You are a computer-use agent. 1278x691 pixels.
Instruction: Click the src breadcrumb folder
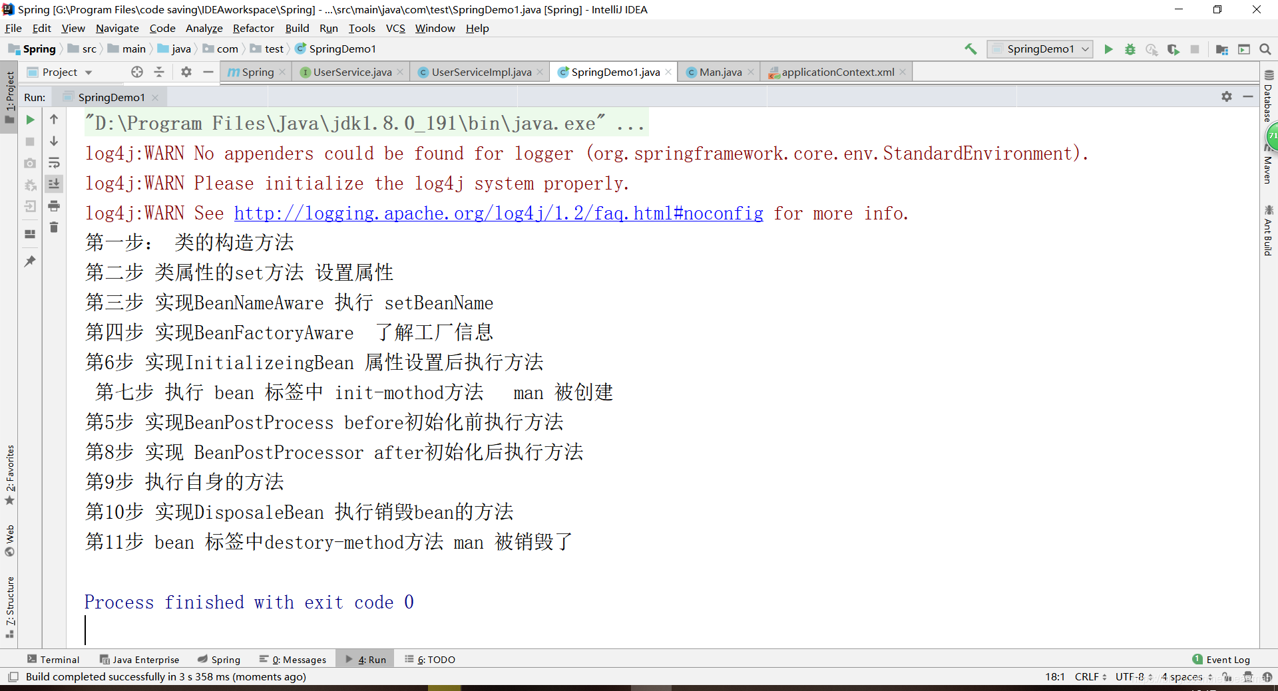point(83,49)
